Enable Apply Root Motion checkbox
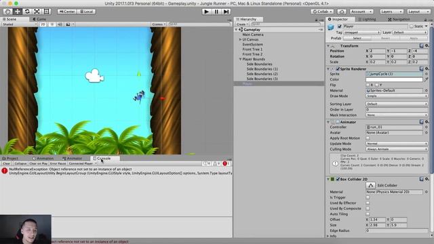Image resolution: width=434 pixels, height=244 pixels. [x=368, y=138]
